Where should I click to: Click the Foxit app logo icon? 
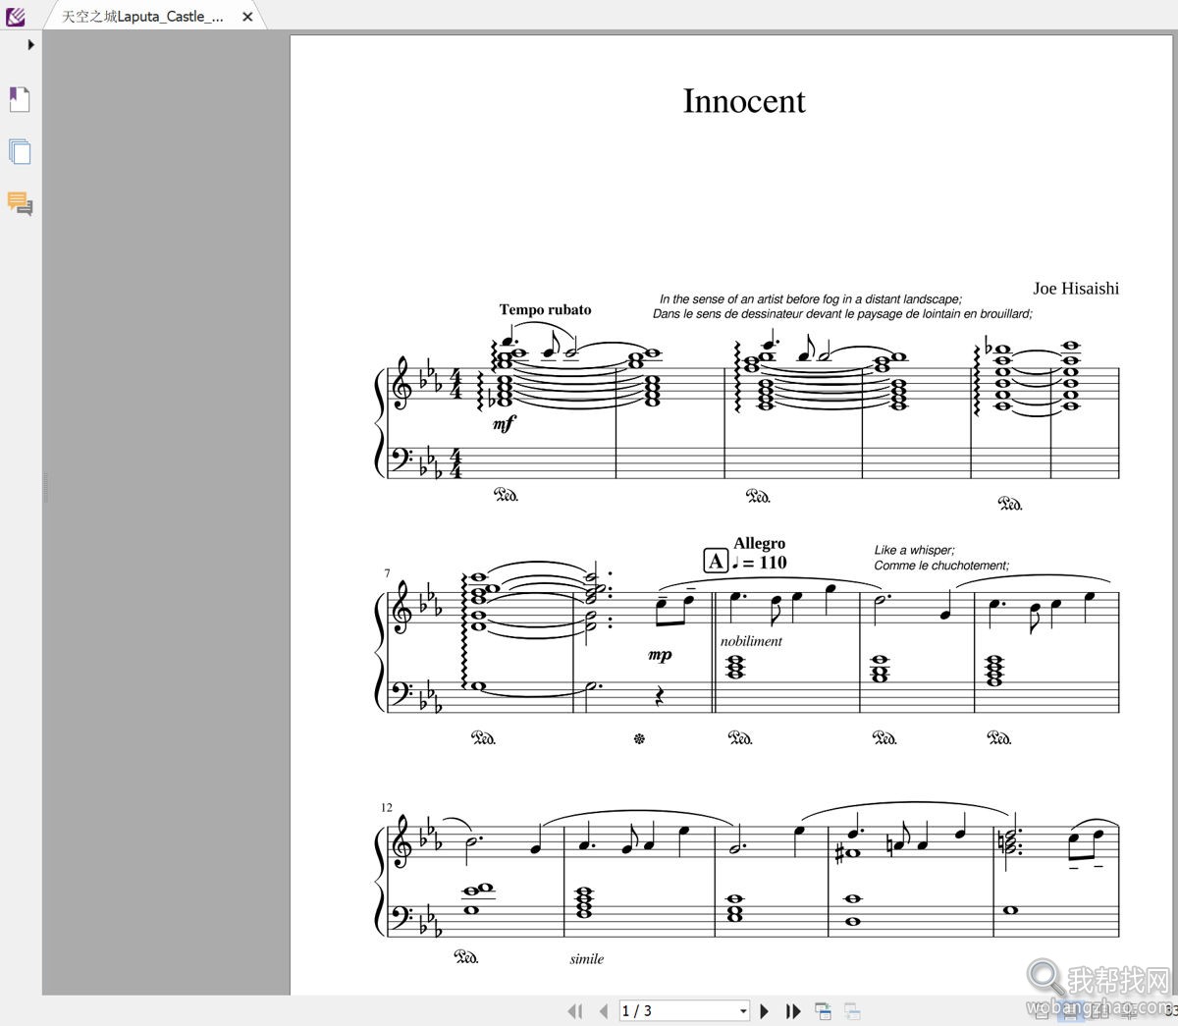click(15, 16)
